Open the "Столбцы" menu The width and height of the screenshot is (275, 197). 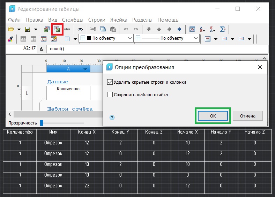(x=73, y=20)
